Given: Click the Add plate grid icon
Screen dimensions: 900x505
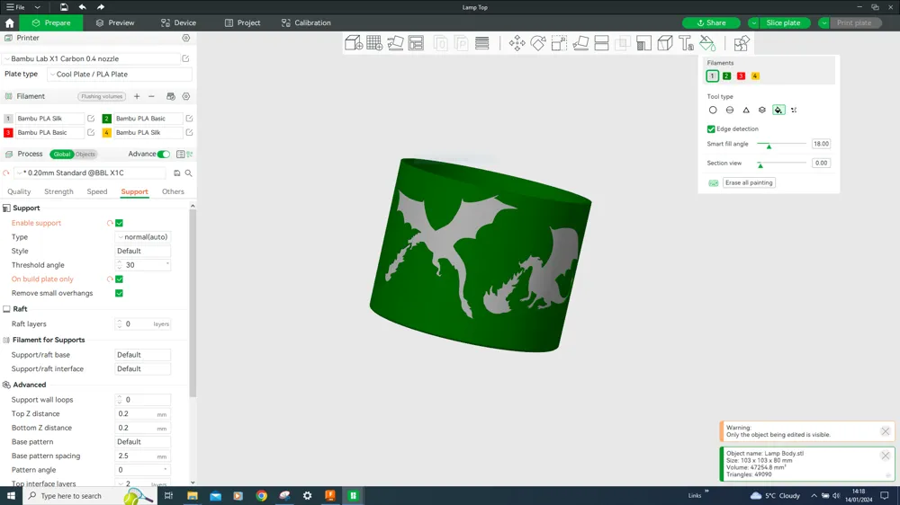Looking at the screenshot, I should (374, 43).
